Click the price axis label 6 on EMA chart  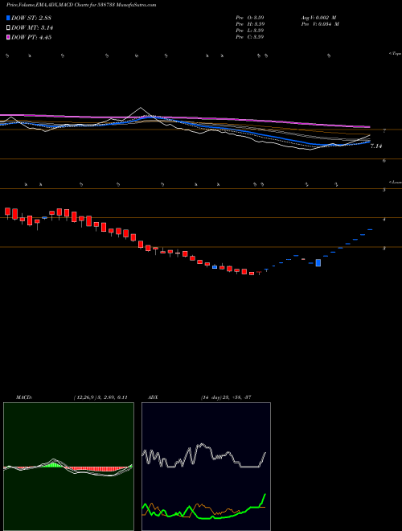click(x=384, y=161)
